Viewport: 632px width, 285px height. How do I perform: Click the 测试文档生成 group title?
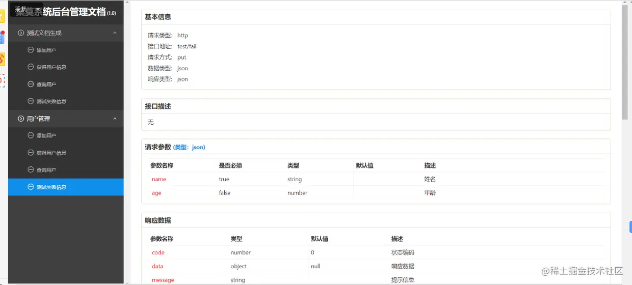pos(44,33)
